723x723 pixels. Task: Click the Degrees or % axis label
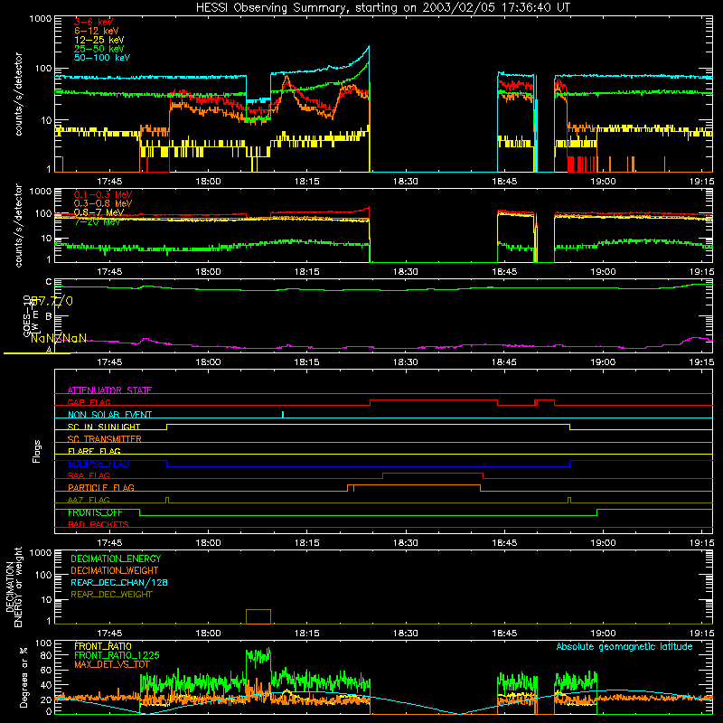pos(23,678)
